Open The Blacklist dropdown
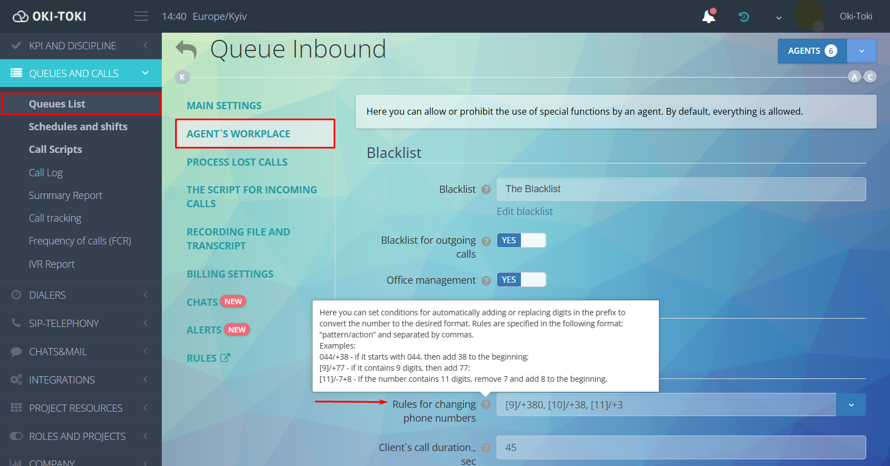 pyautogui.click(x=681, y=190)
